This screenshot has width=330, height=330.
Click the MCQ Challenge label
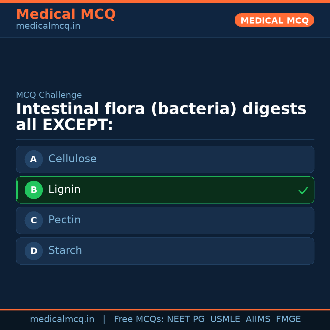pyautogui.click(x=49, y=95)
